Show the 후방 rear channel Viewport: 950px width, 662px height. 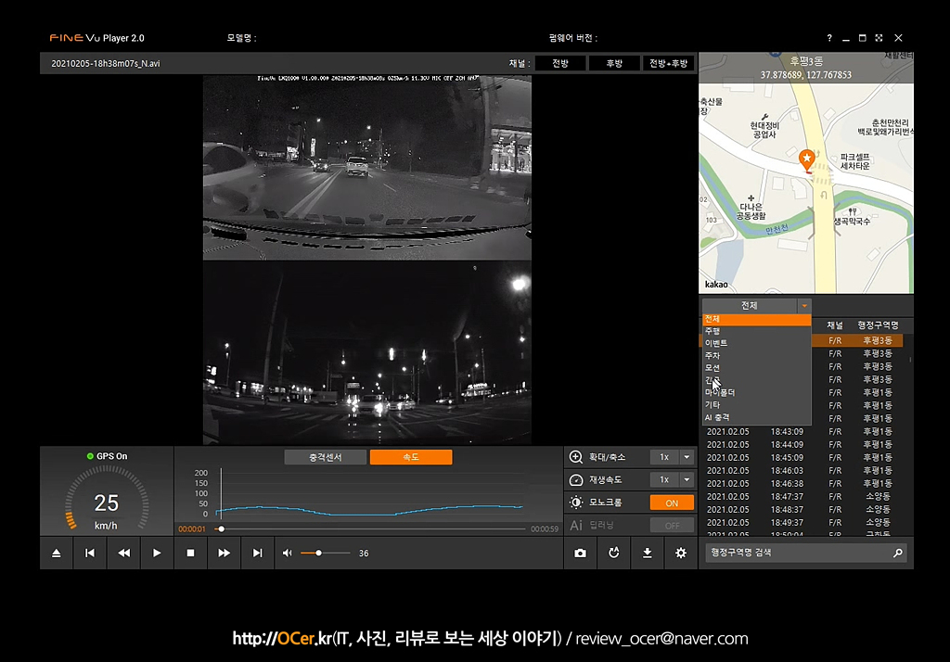click(614, 63)
